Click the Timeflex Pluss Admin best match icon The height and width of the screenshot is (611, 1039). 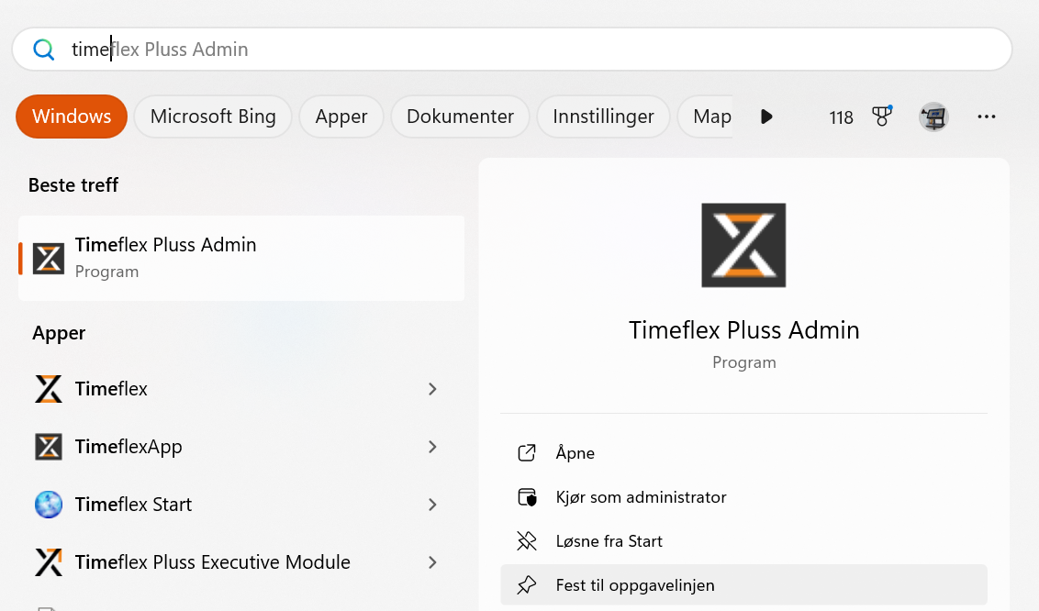click(49, 259)
